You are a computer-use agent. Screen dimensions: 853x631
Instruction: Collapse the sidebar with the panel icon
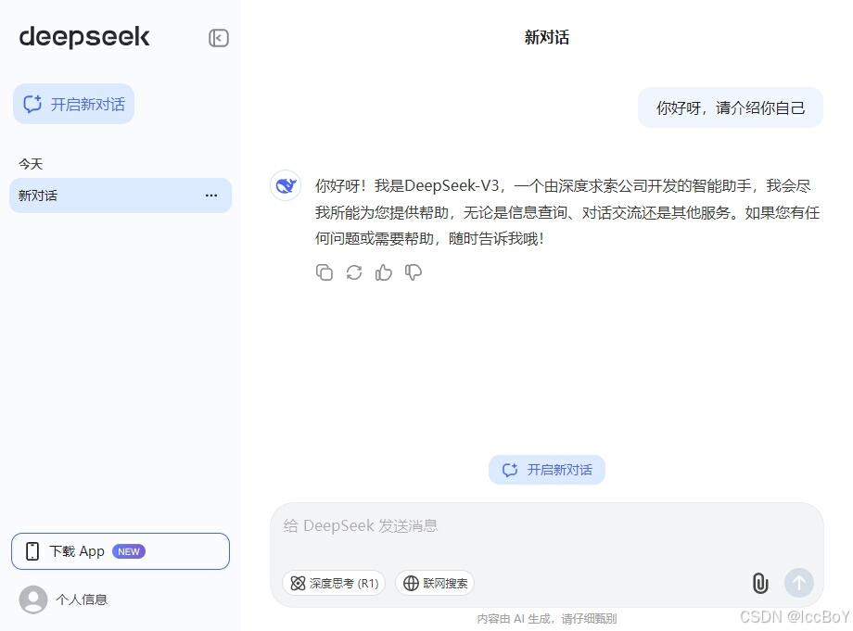(x=219, y=38)
